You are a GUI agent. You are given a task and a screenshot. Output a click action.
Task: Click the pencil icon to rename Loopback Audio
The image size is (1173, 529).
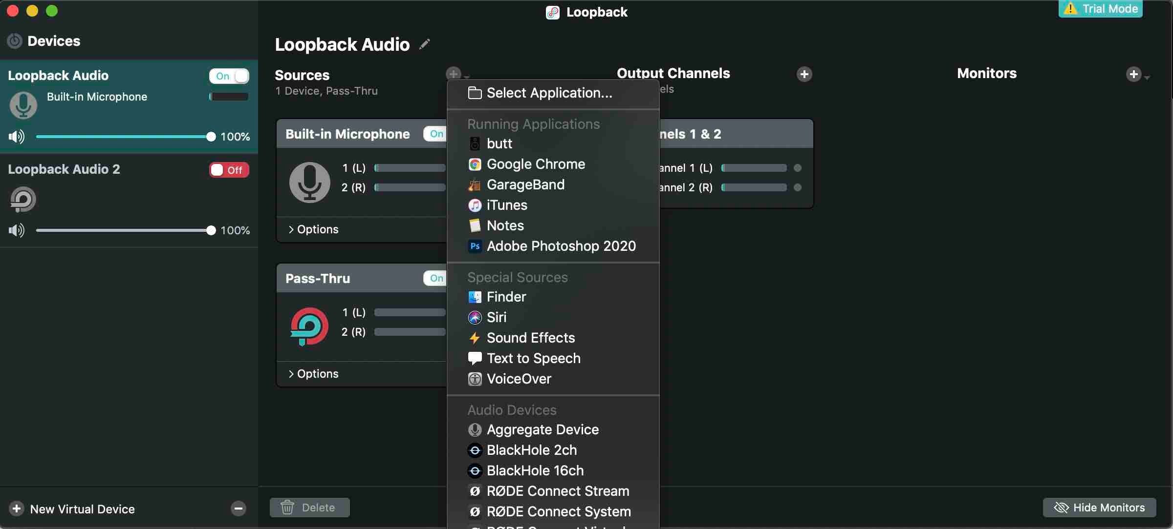pyautogui.click(x=425, y=44)
